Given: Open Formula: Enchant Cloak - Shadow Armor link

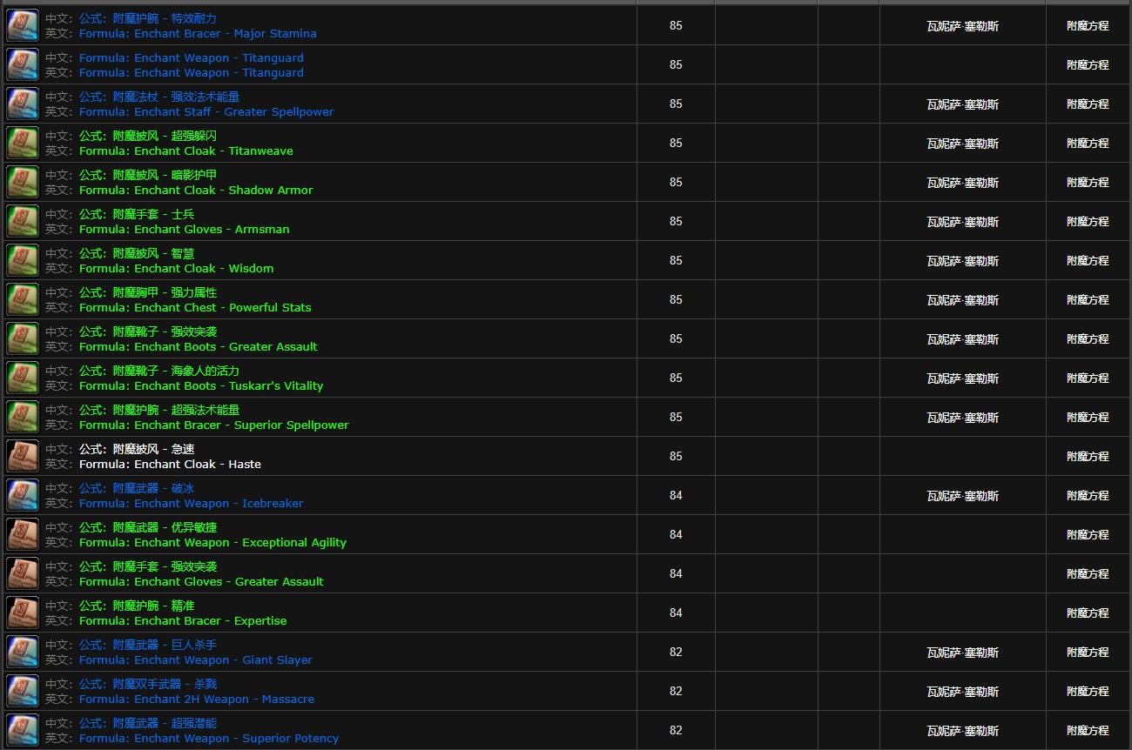Looking at the screenshot, I should coord(195,191).
